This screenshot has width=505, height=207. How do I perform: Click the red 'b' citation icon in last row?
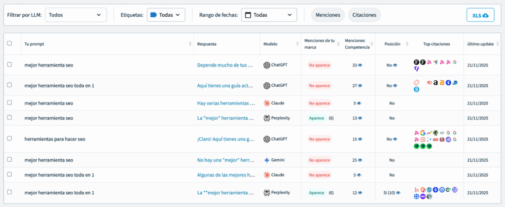[x=416, y=190]
